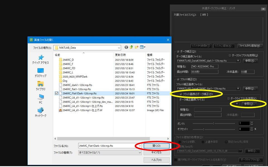This screenshot has height=167, width=268.
Task: Select ファイルを閉く radio option
Action: point(180,142)
